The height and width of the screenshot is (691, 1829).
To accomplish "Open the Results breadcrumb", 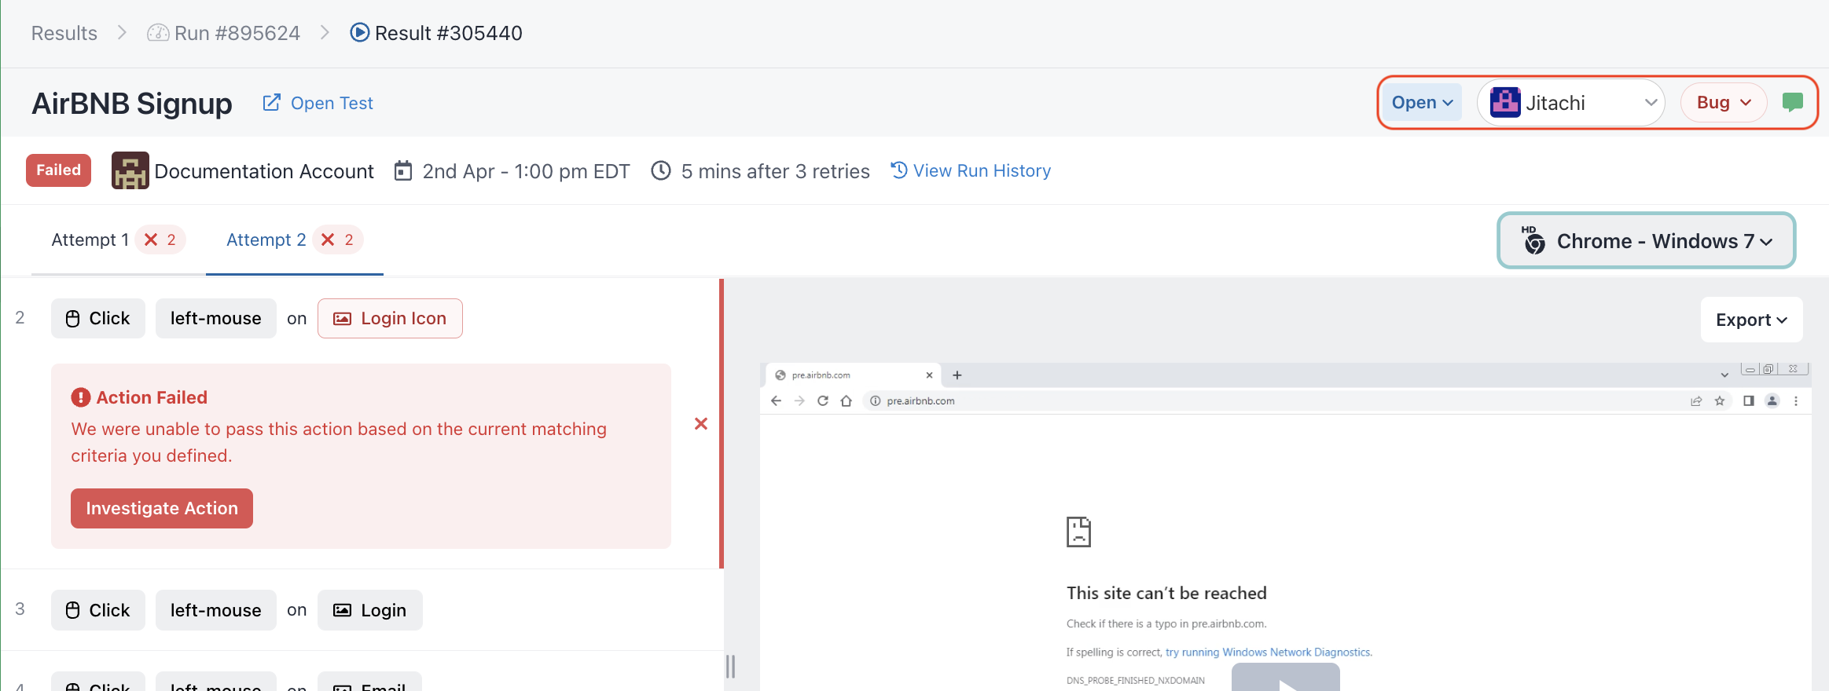I will (x=64, y=33).
